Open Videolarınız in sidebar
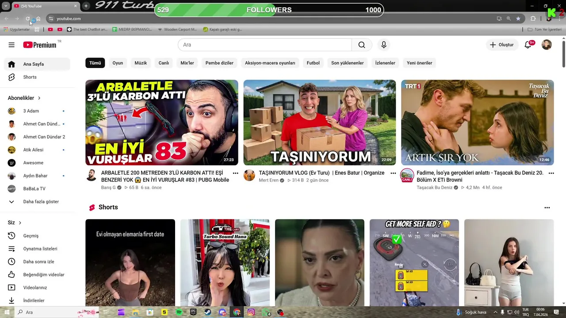Viewport: 566px width, 318px height. (37, 288)
